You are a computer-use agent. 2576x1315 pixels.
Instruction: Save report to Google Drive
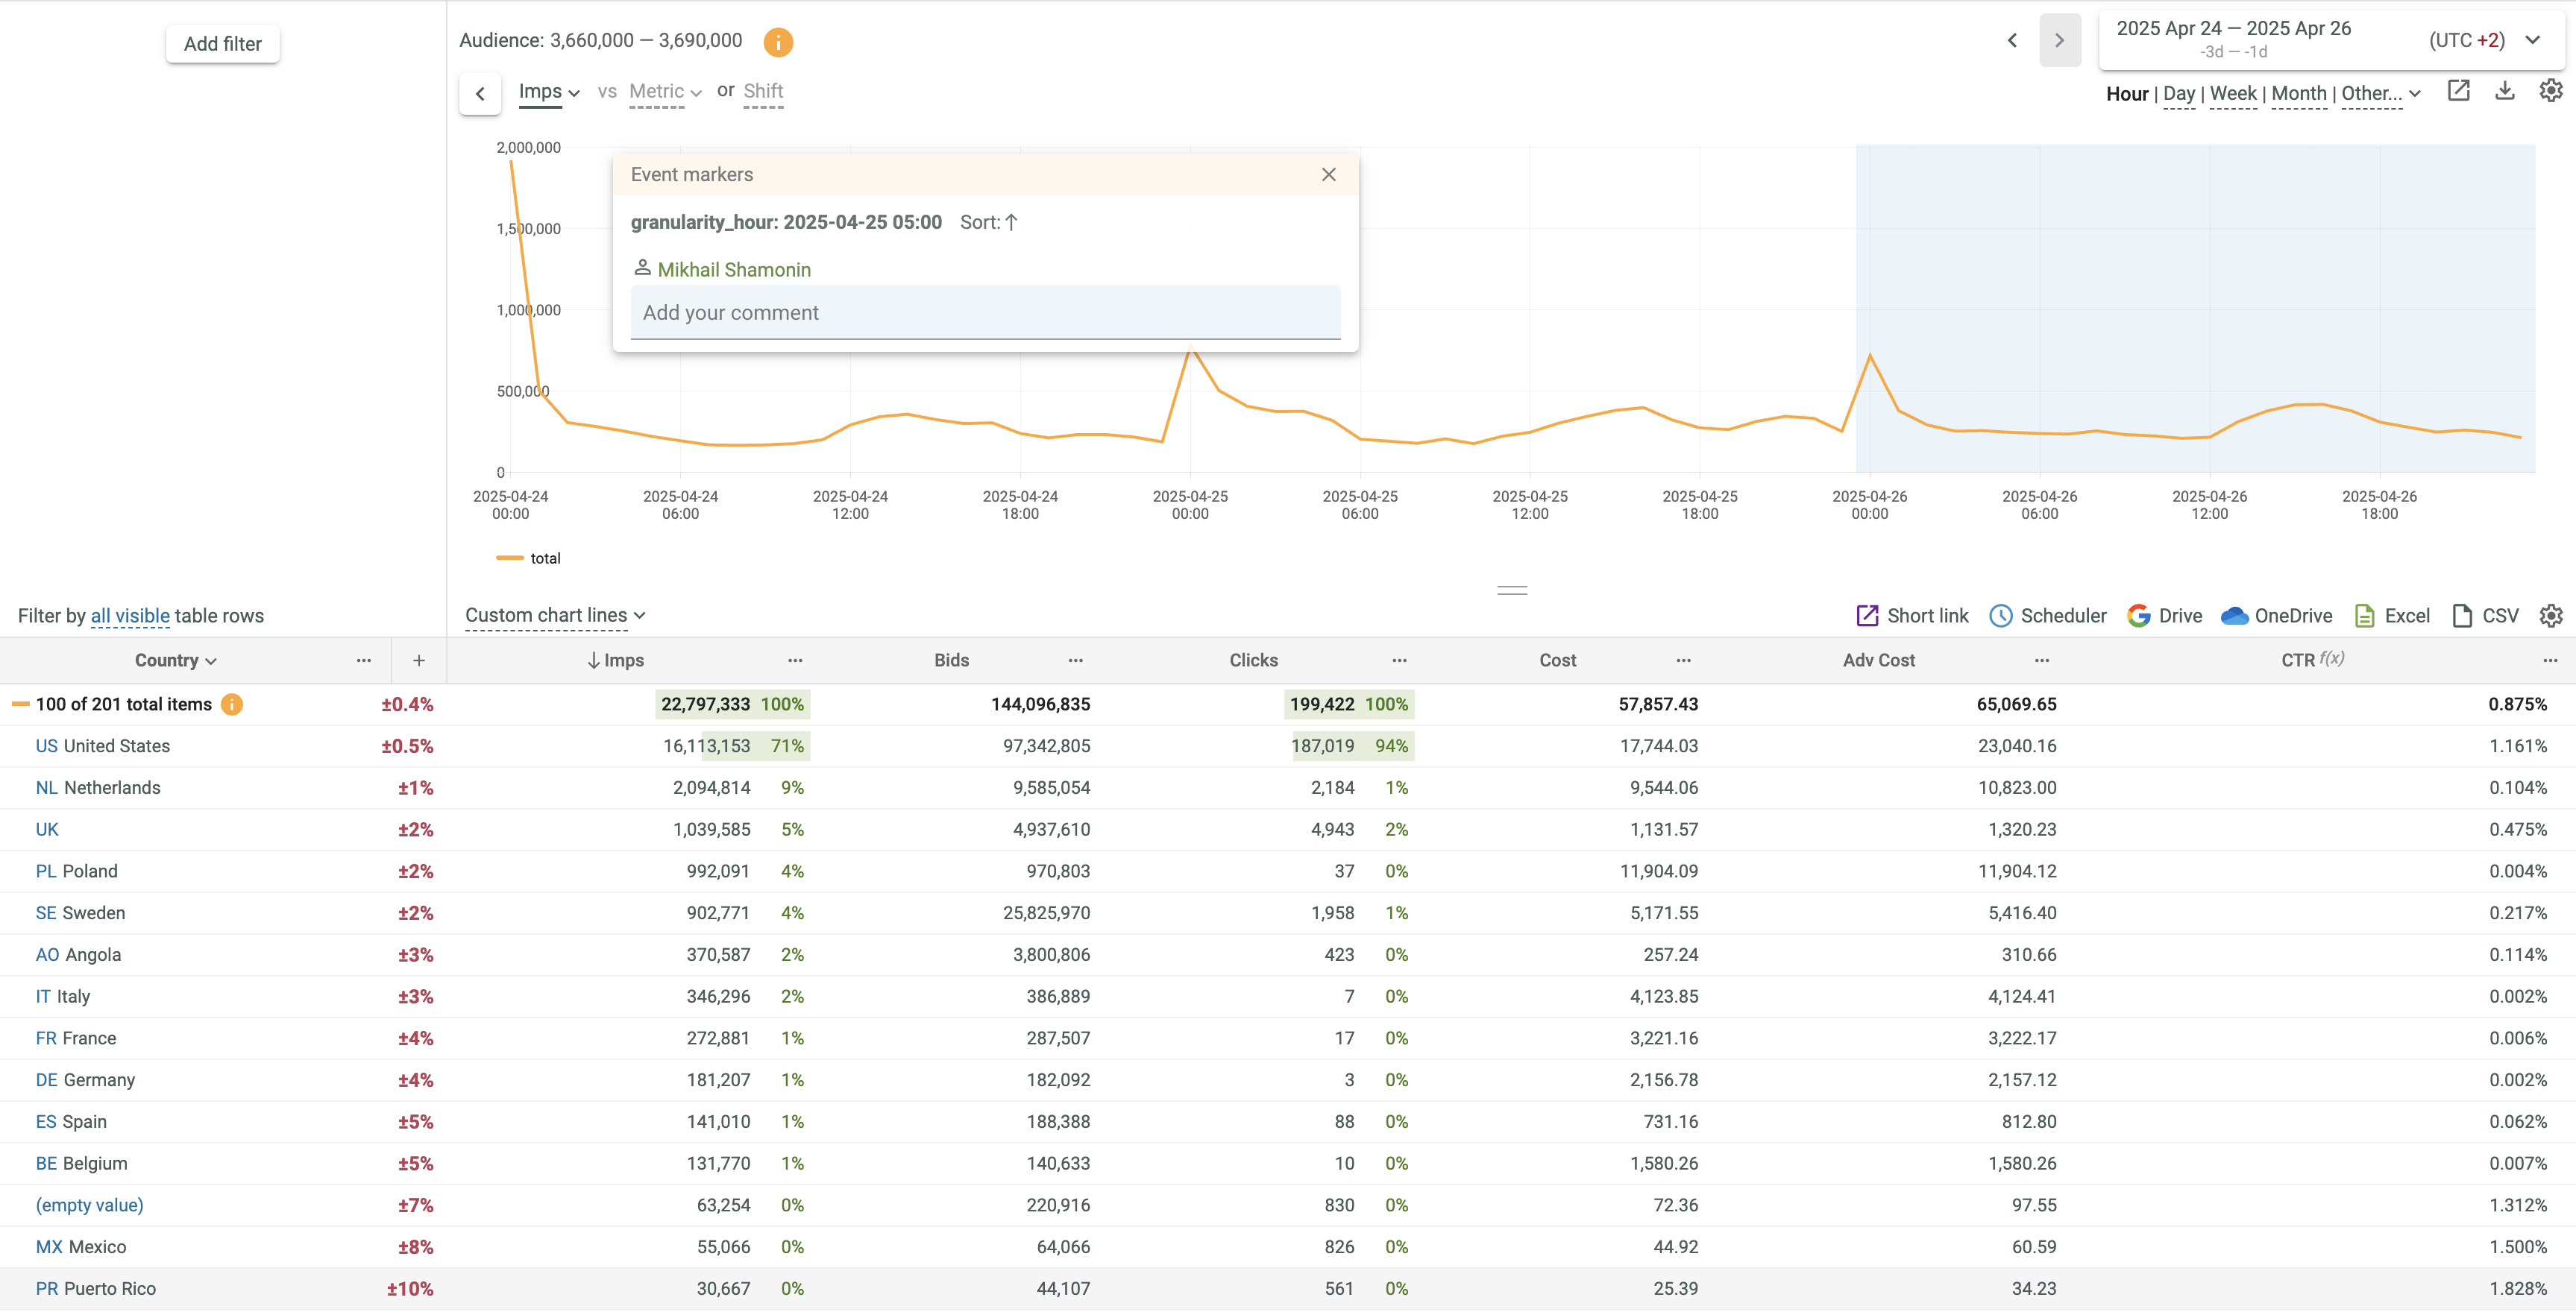point(2164,616)
